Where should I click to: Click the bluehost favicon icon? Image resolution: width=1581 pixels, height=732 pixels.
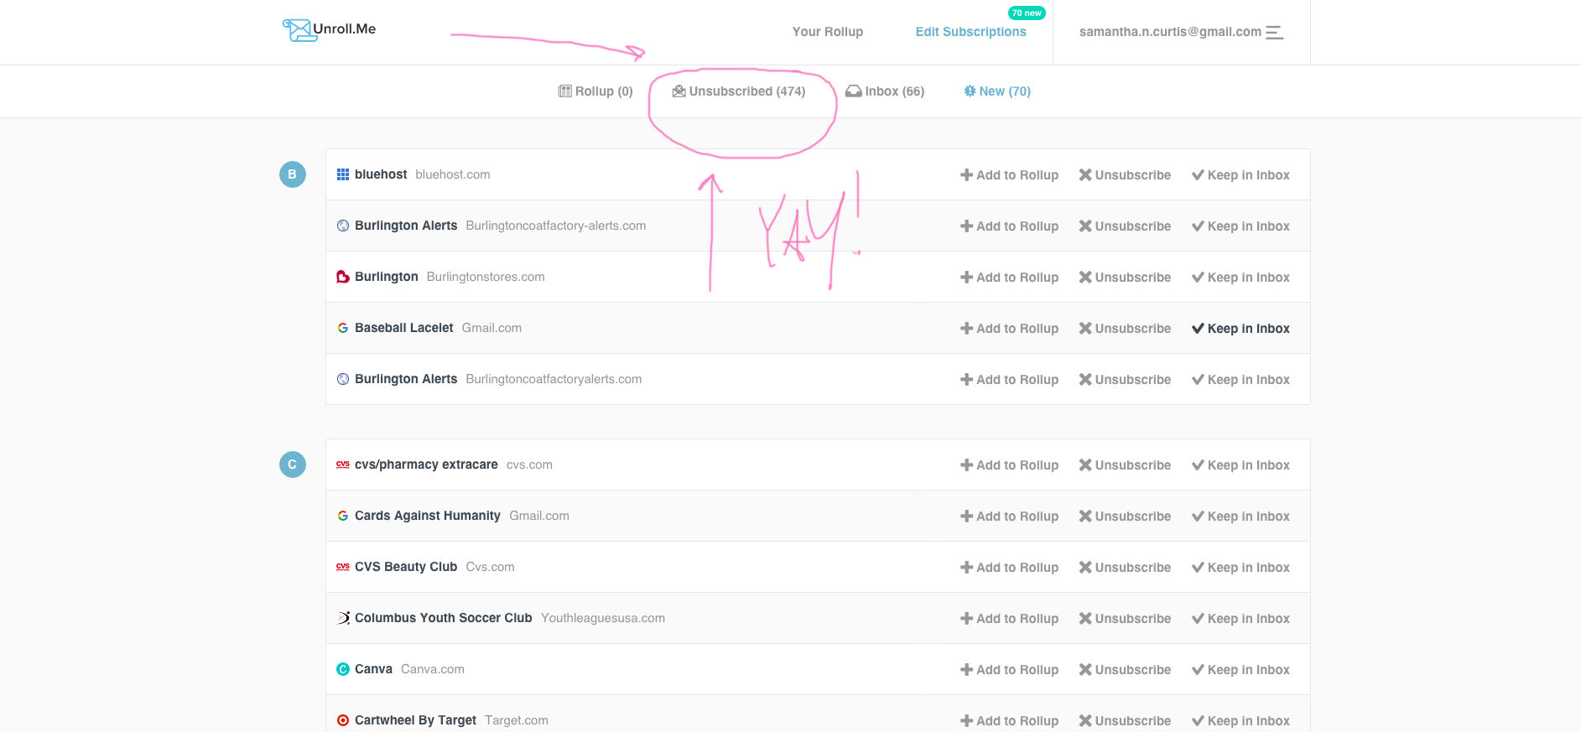[343, 174]
